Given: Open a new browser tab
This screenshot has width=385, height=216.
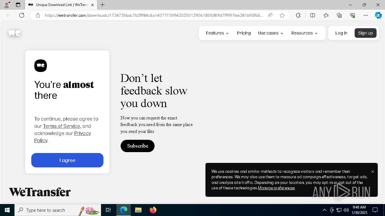Looking at the screenshot, I should pos(103,5).
